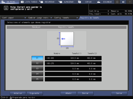Switch to the COPIAR copy tab
The height and width of the screenshot is (99, 133).
[86, 2]
